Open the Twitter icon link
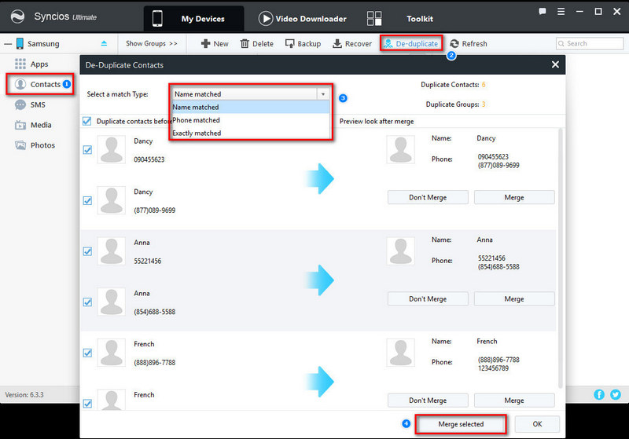The height and width of the screenshot is (439, 629). pyautogui.click(x=616, y=394)
